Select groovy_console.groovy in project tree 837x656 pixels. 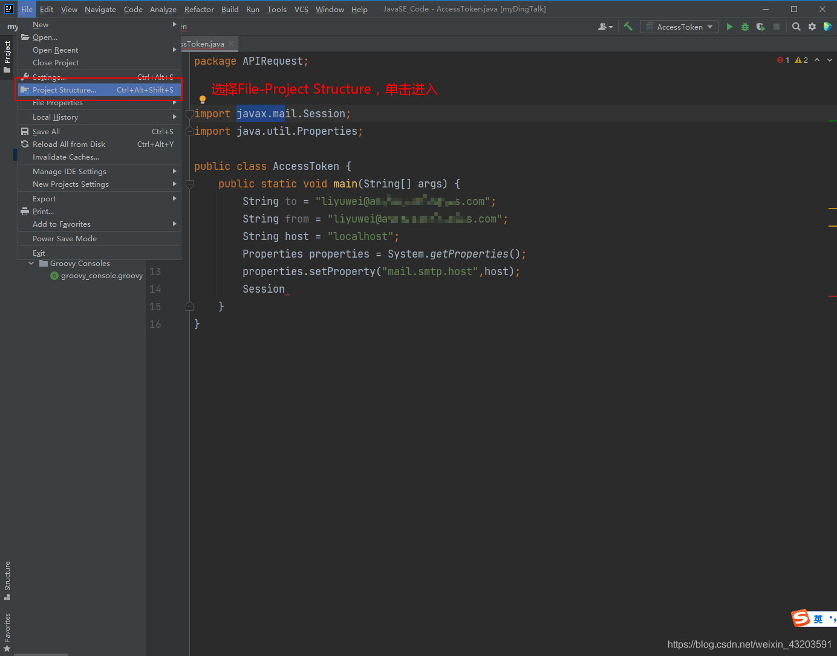click(x=102, y=276)
